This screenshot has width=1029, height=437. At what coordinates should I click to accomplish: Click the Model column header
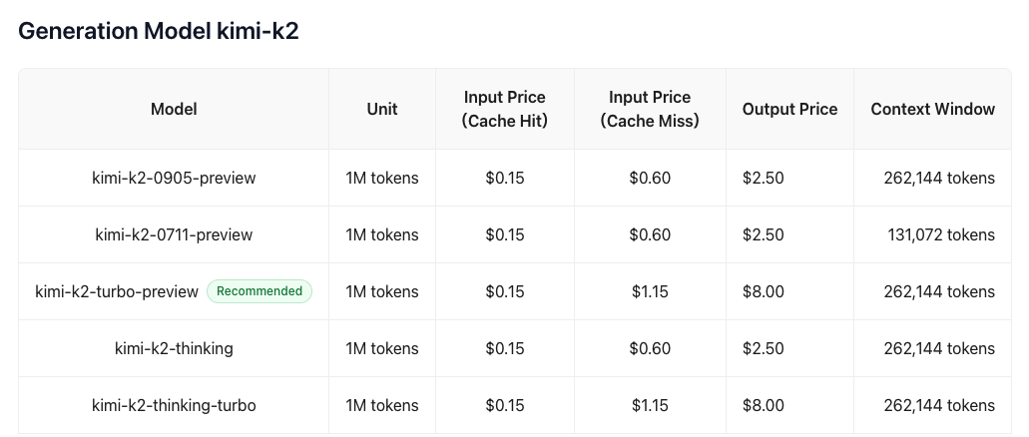pos(174,109)
